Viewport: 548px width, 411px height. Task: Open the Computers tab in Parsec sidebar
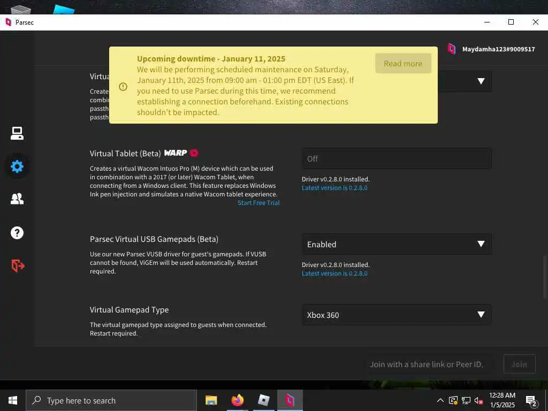click(x=17, y=133)
